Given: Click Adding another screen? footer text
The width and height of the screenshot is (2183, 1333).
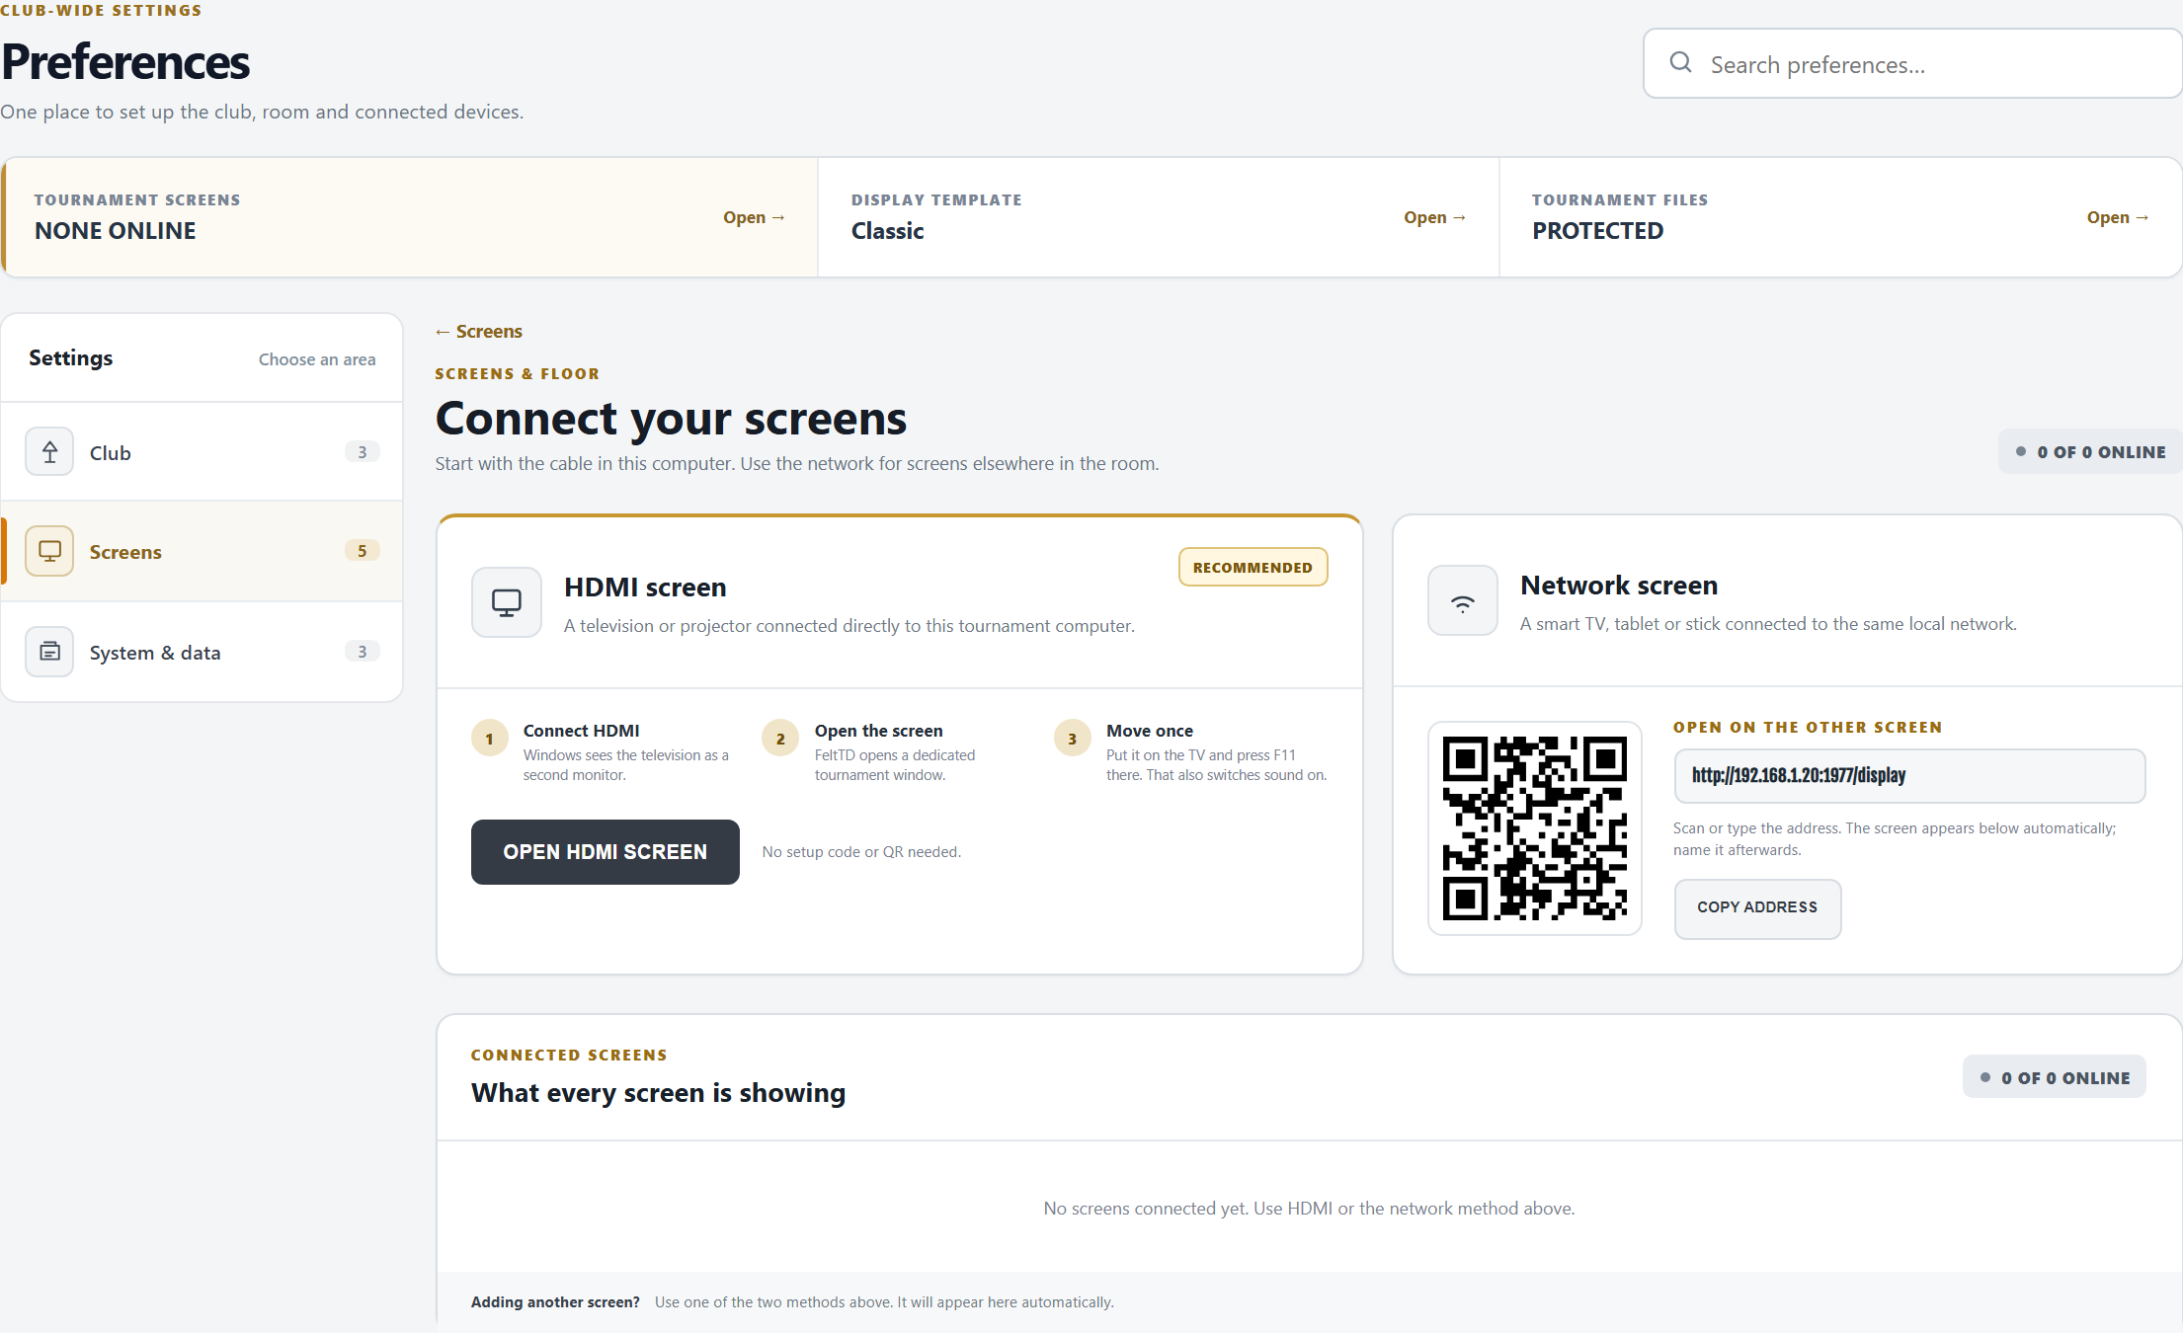Looking at the screenshot, I should click(555, 1302).
